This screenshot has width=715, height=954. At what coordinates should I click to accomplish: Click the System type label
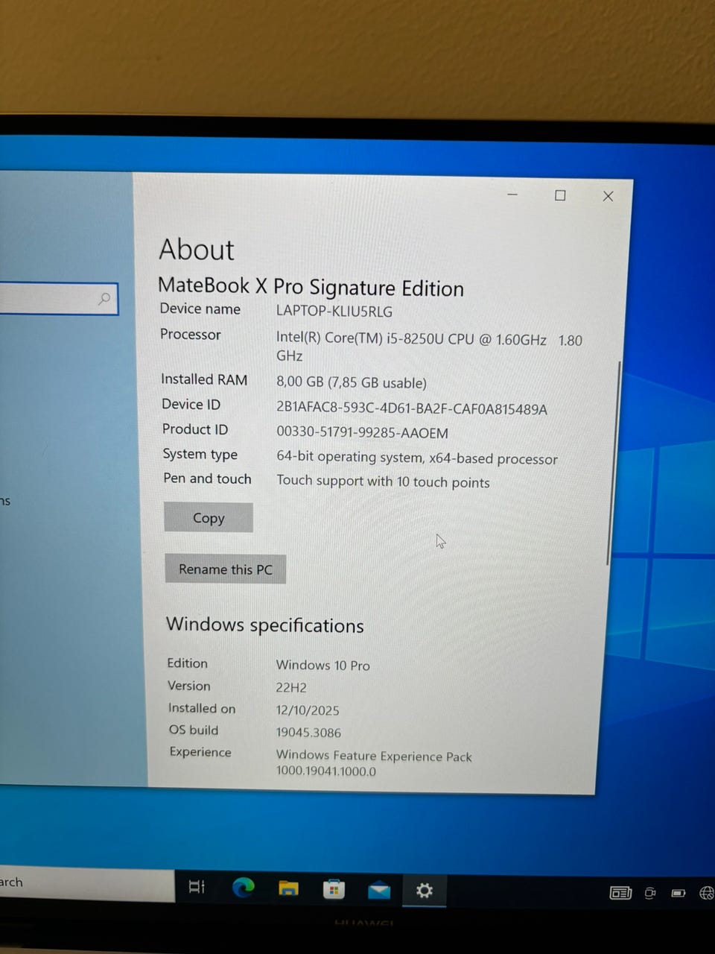tap(200, 454)
